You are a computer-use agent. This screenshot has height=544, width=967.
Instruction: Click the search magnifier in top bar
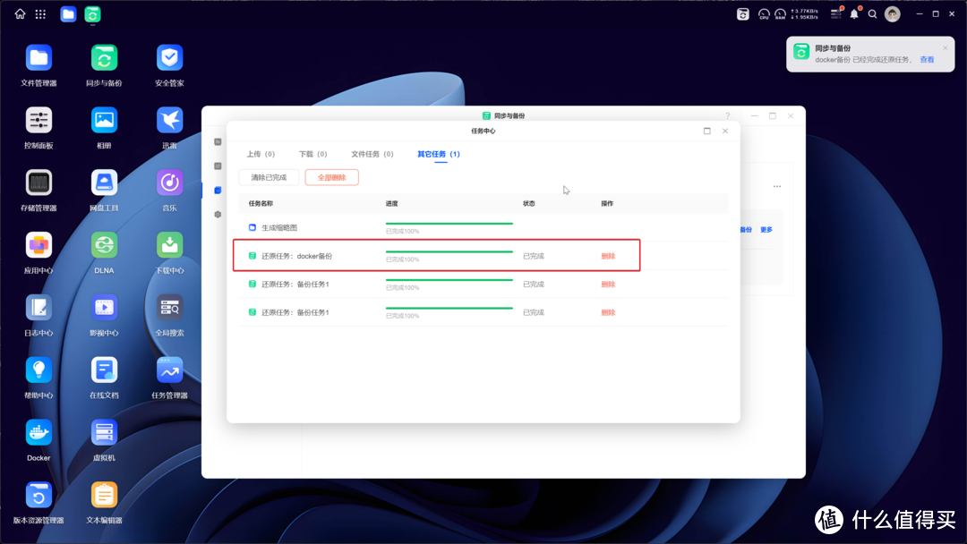point(872,13)
